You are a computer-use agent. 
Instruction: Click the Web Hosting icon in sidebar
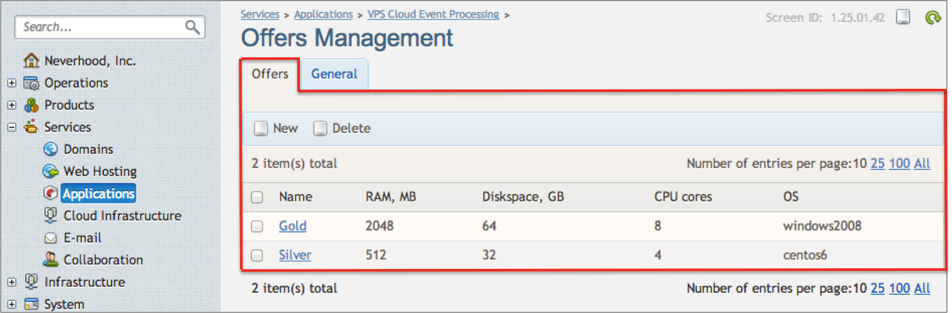(x=50, y=171)
